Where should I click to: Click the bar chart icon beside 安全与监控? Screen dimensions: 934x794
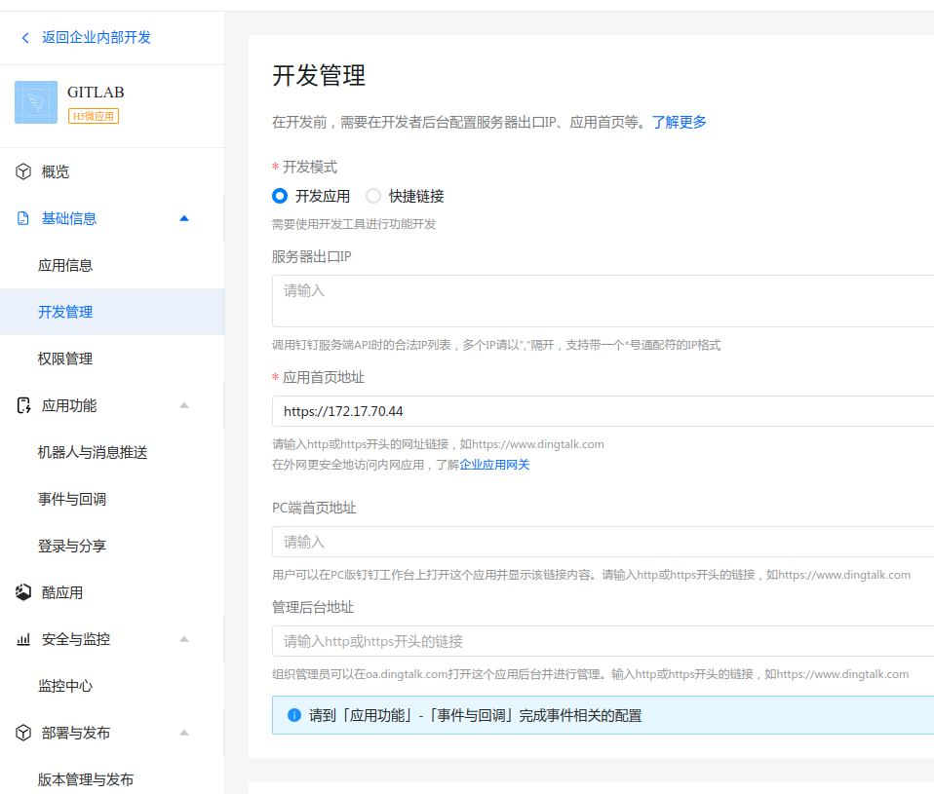[23, 640]
